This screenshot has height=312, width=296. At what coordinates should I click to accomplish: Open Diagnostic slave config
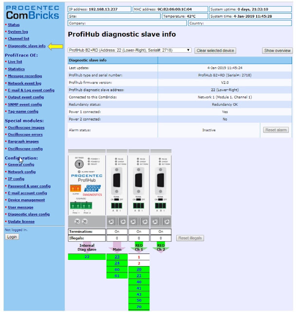pyautogui.click(x=29, y=214)
